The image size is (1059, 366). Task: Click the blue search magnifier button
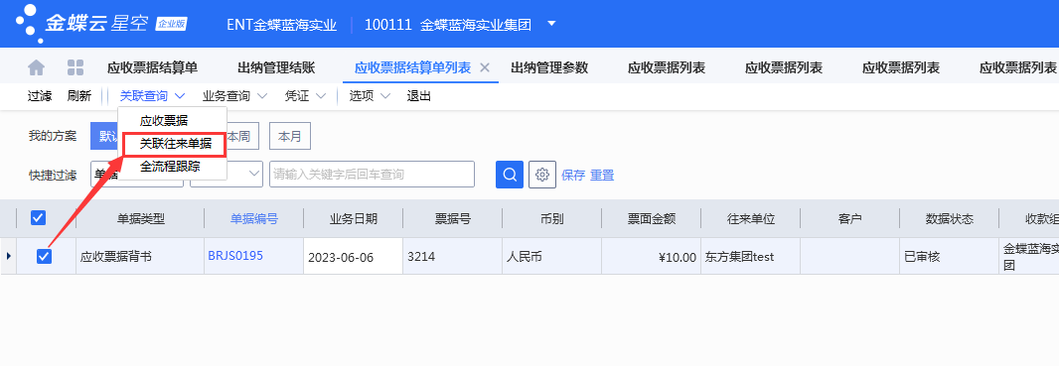pyautogui.click(x=510, y=175)
